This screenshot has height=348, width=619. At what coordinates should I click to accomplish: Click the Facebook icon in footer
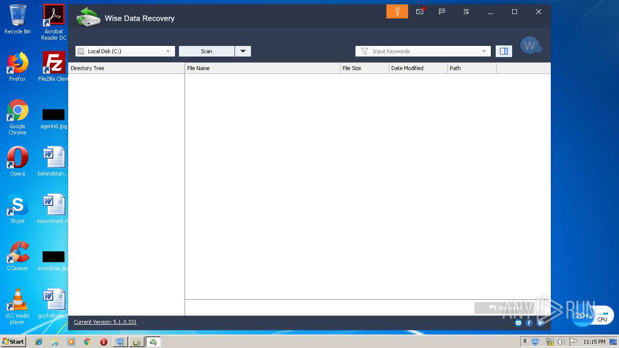click(529, 323)
